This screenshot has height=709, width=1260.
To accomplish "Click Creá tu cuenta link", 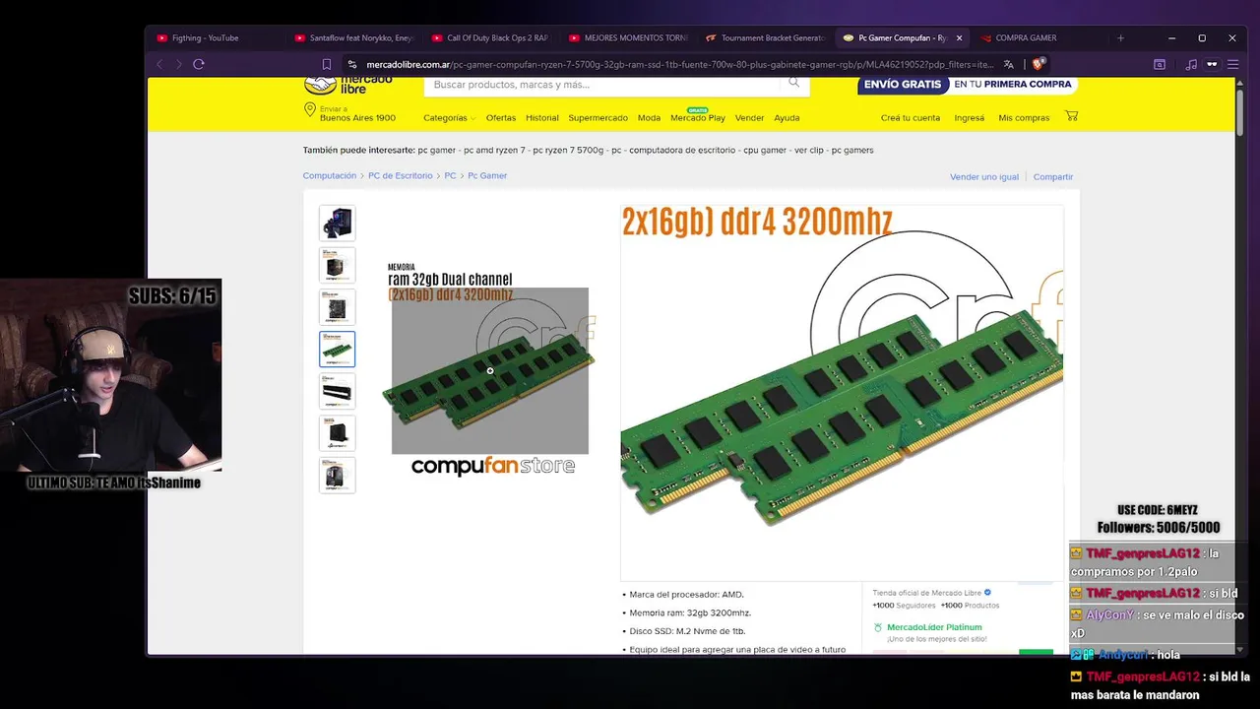I will click(911, 118).
